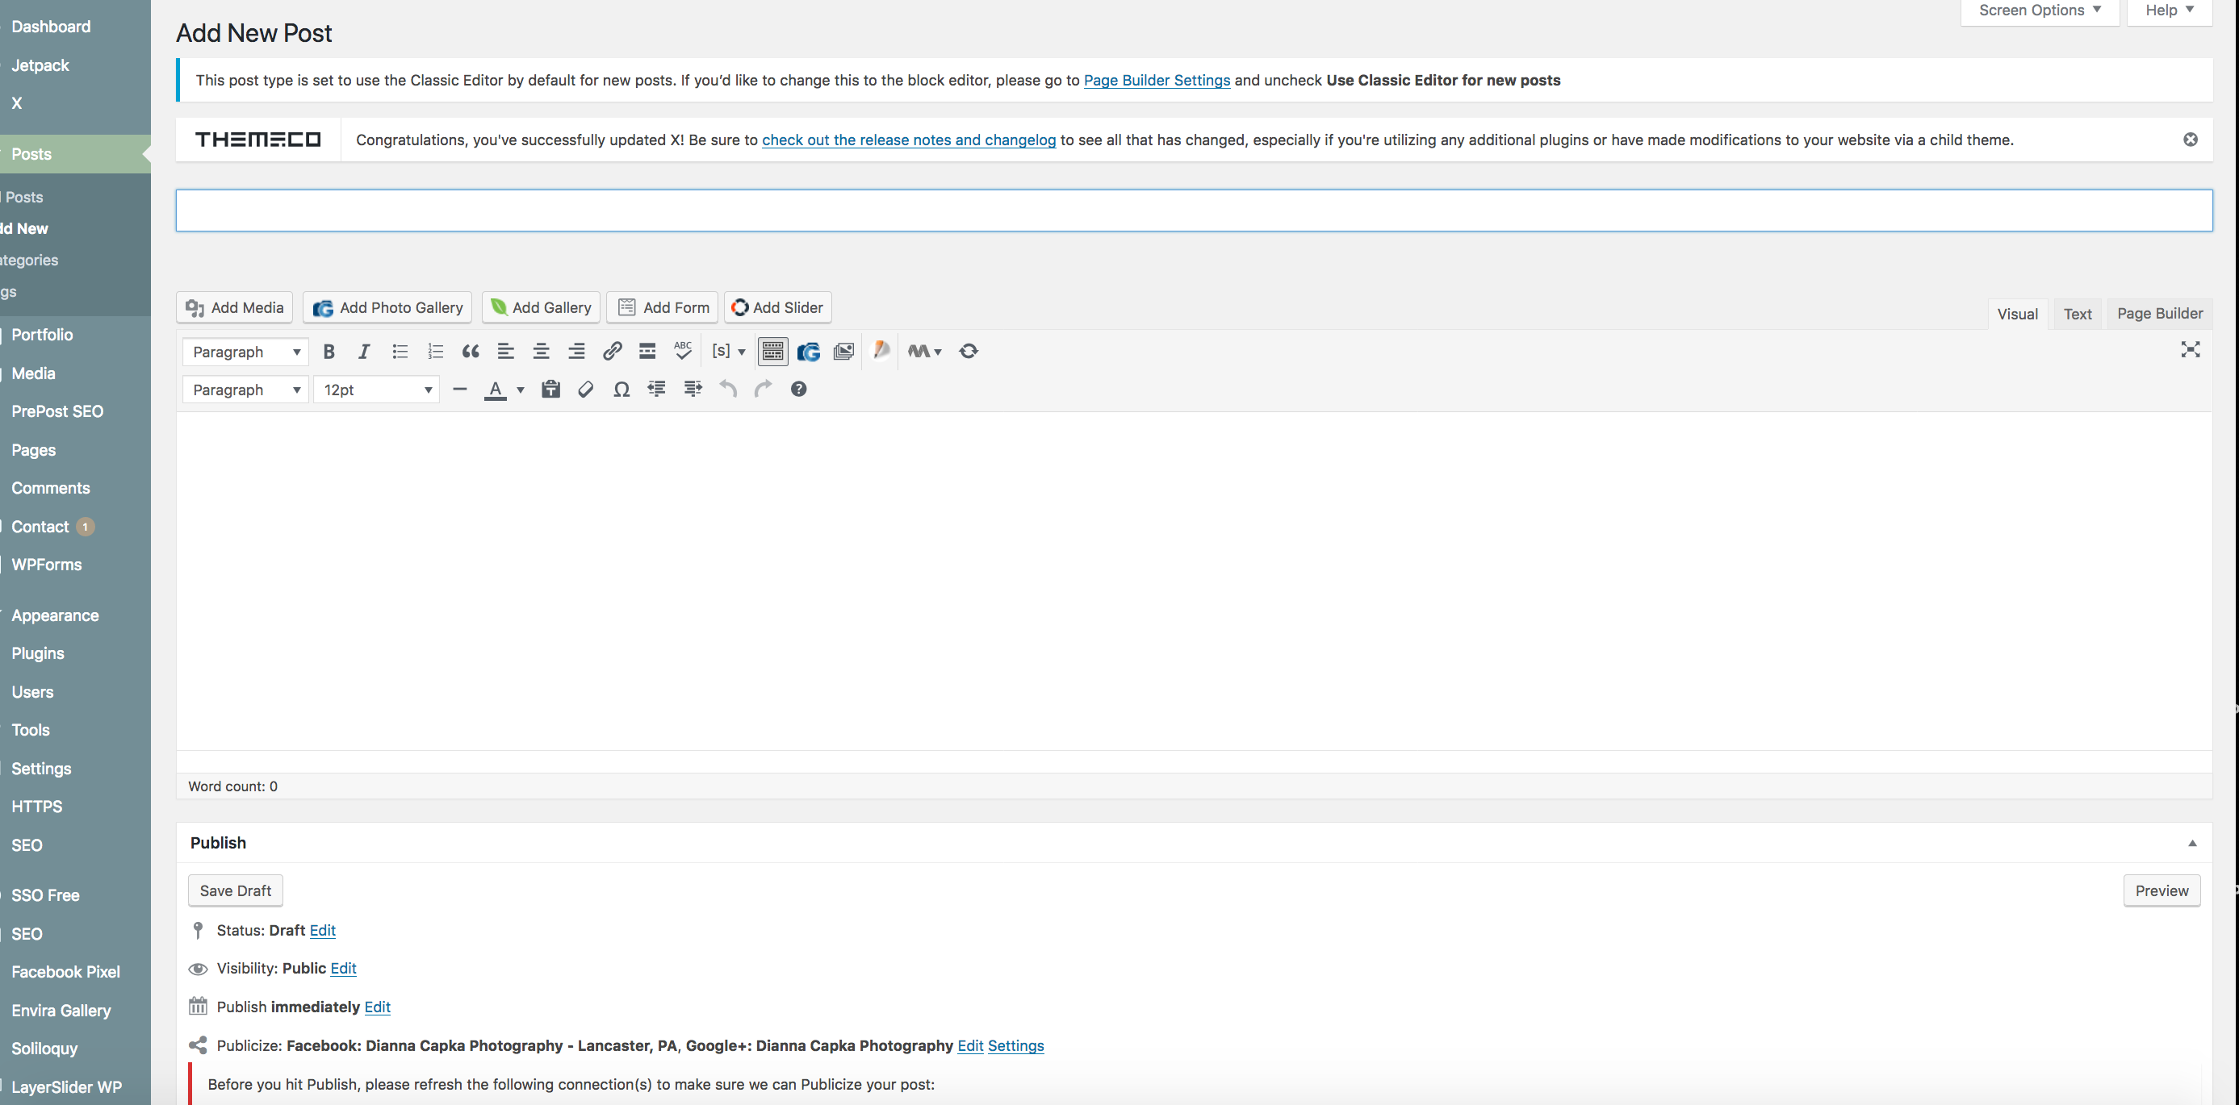Image resolution: width=2239 pixels, height=1105 pixels.
Task: Open the text color picker arrow
Action: click(521, 390)
